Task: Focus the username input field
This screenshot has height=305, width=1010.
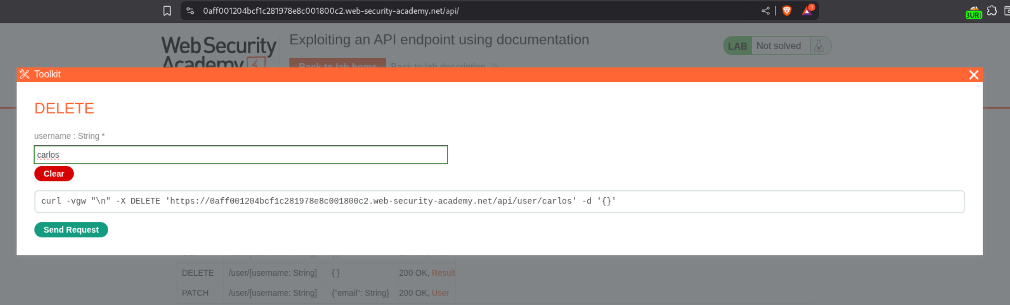Action: [x=241, y=155]
